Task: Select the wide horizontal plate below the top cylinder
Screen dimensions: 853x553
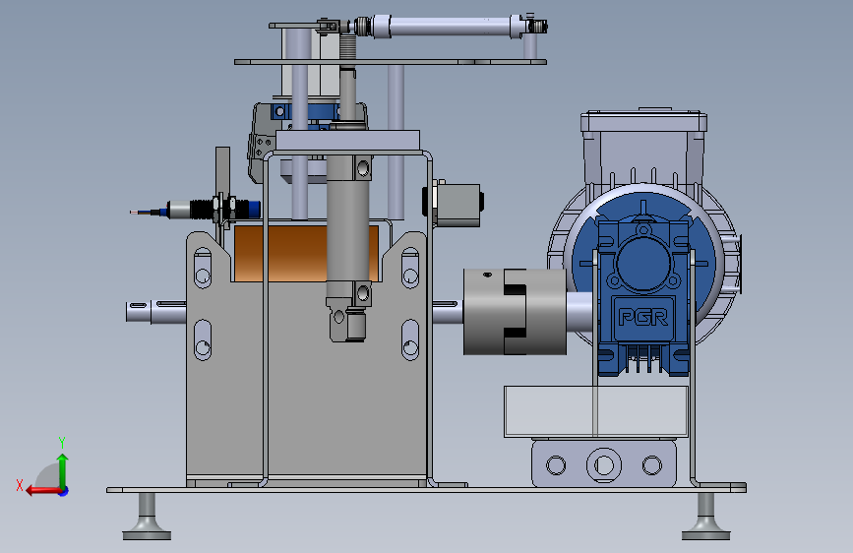Action: coord(390,62)
